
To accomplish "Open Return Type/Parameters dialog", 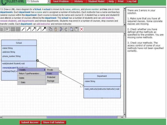I will tap(32, 74).
